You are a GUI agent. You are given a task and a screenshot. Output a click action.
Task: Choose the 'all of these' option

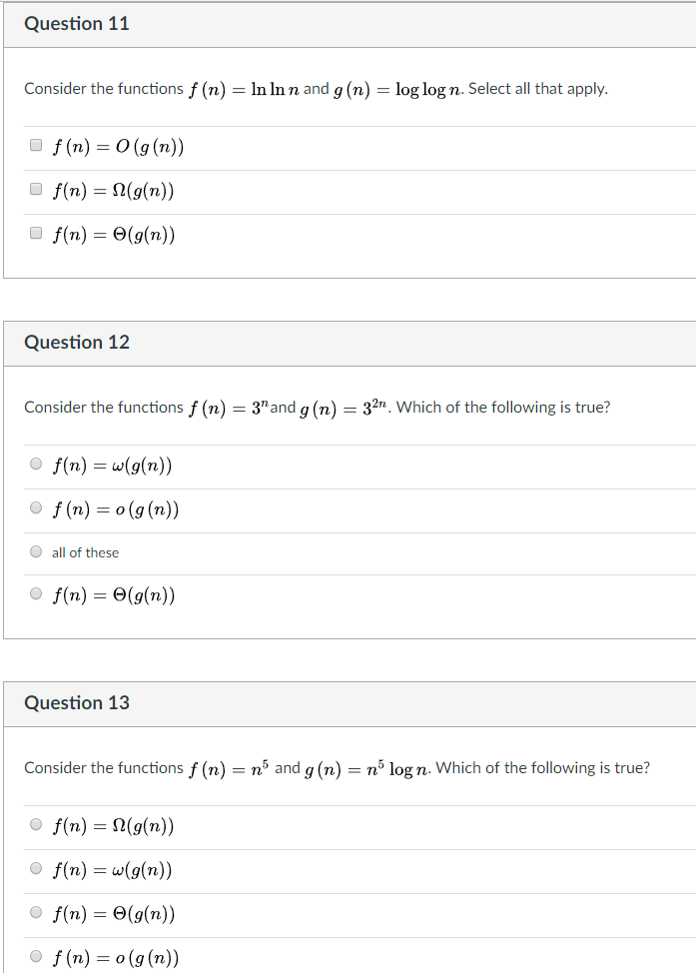35,550
